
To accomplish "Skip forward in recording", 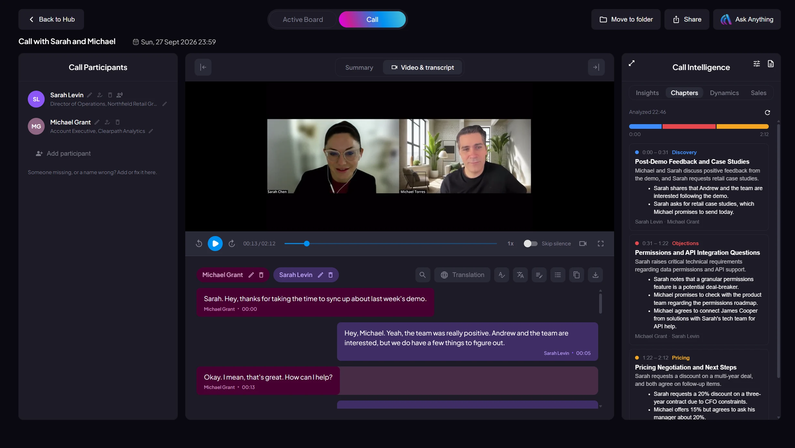I will click(232, 244).
